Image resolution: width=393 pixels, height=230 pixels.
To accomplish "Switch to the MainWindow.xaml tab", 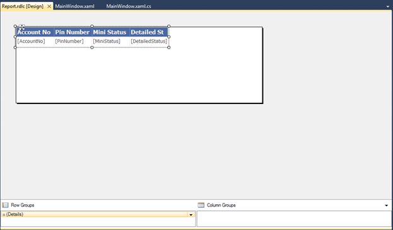I will click(74, 6).
